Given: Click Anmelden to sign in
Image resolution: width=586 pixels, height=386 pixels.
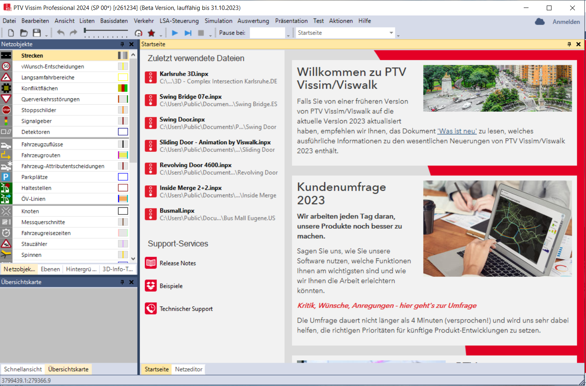Looking at the screenshot, I should (x=566, y=22).
